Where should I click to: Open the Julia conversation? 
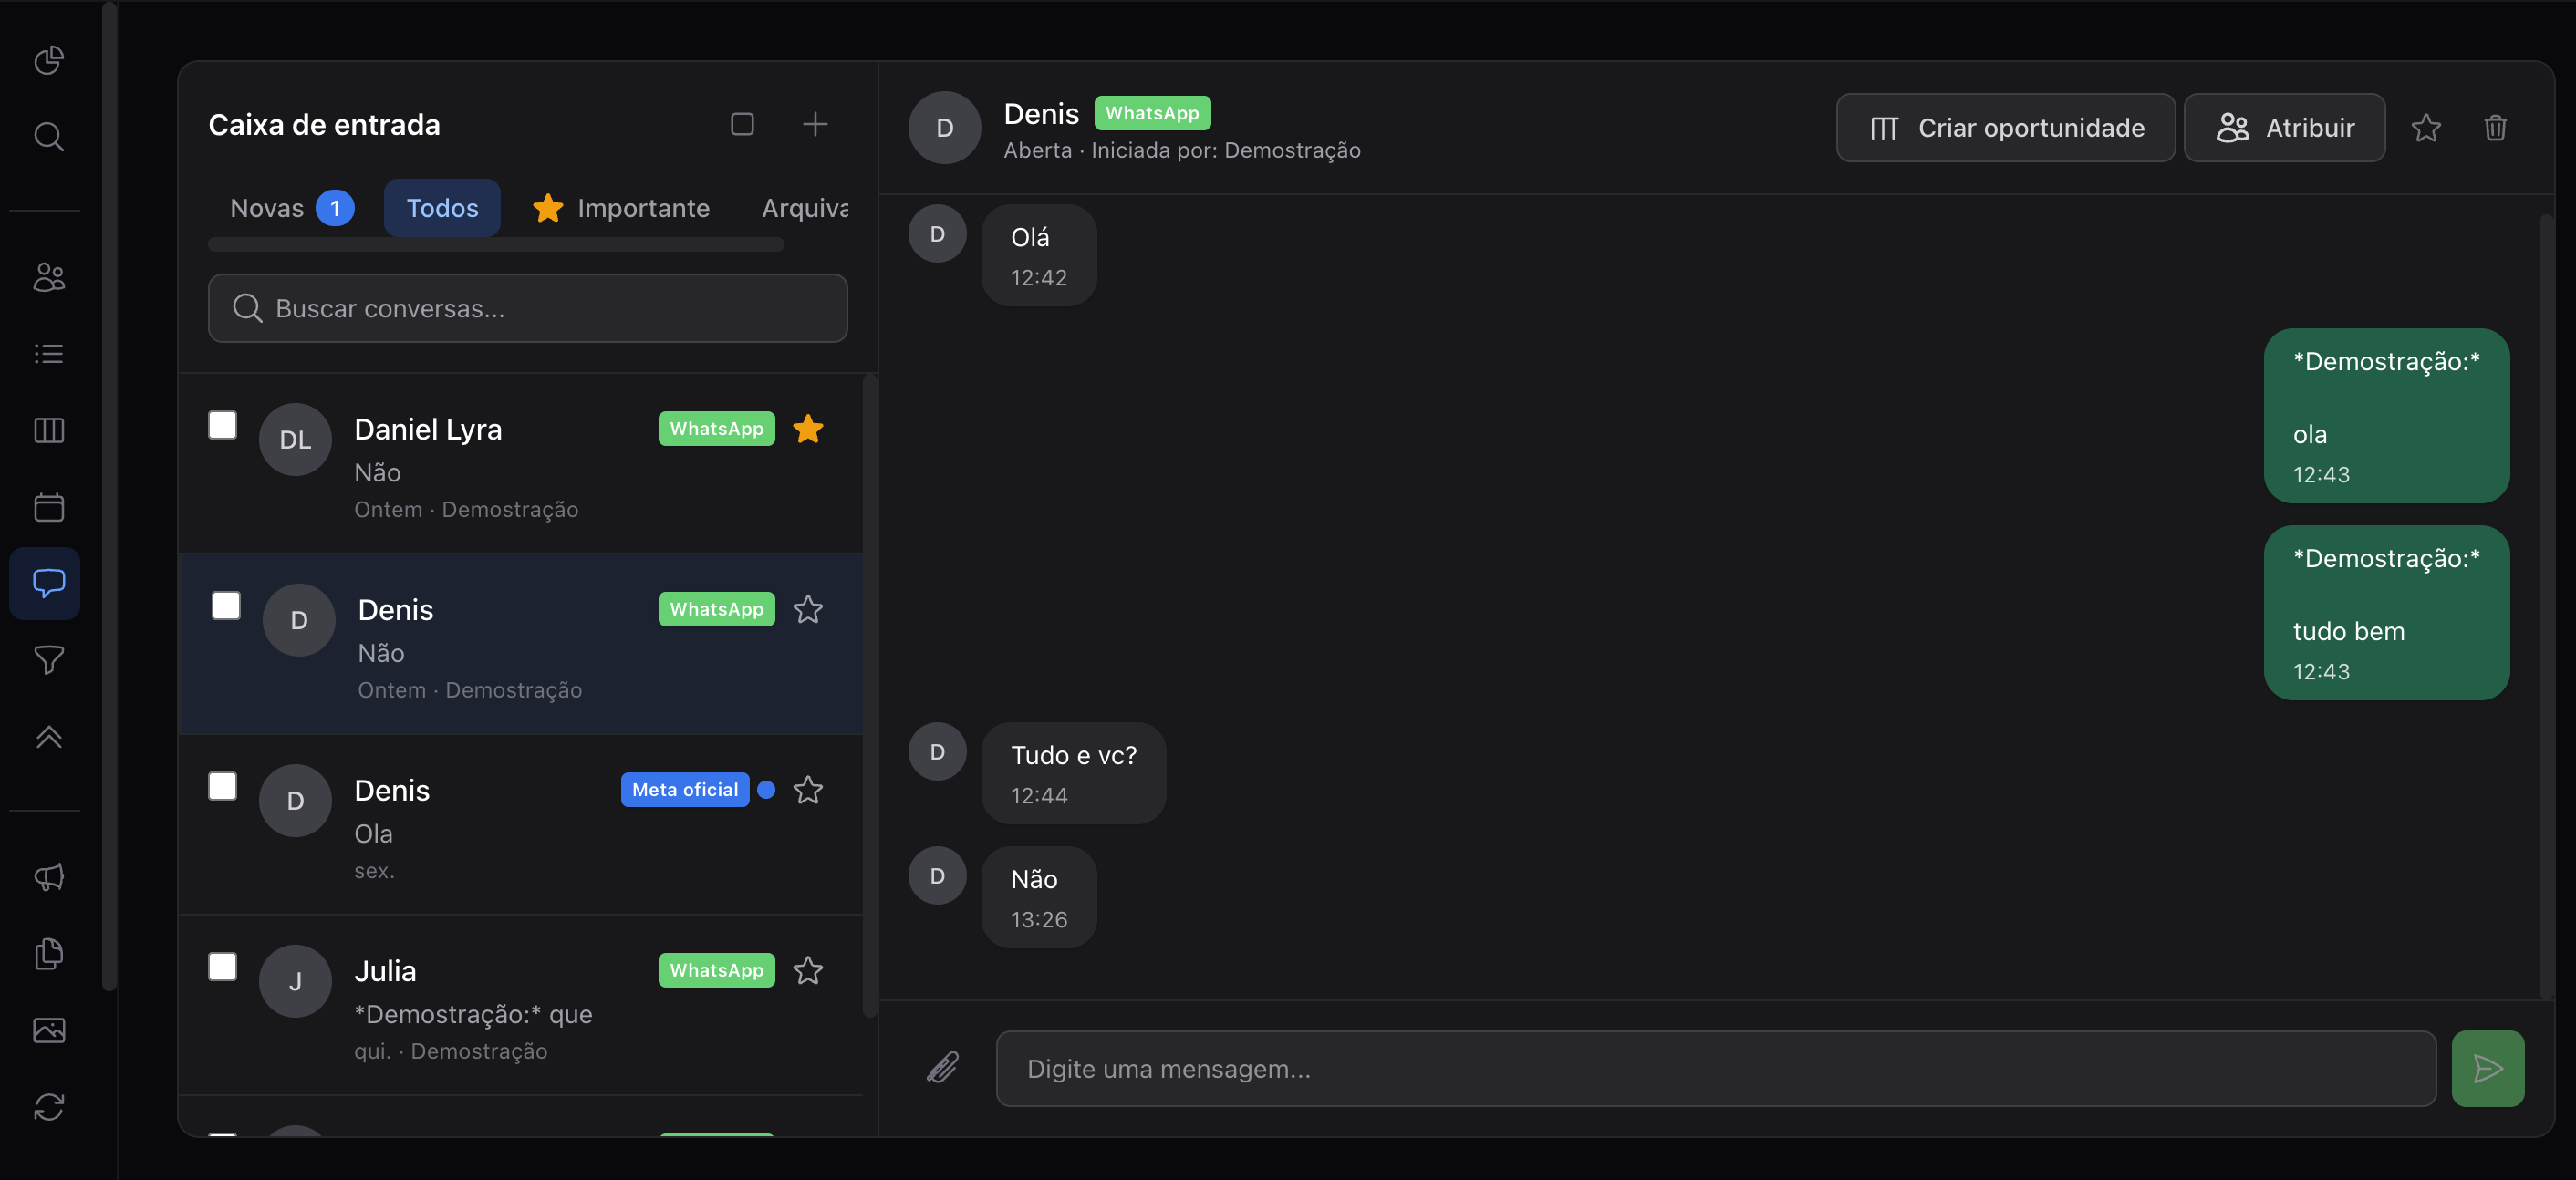[520, 1005]
